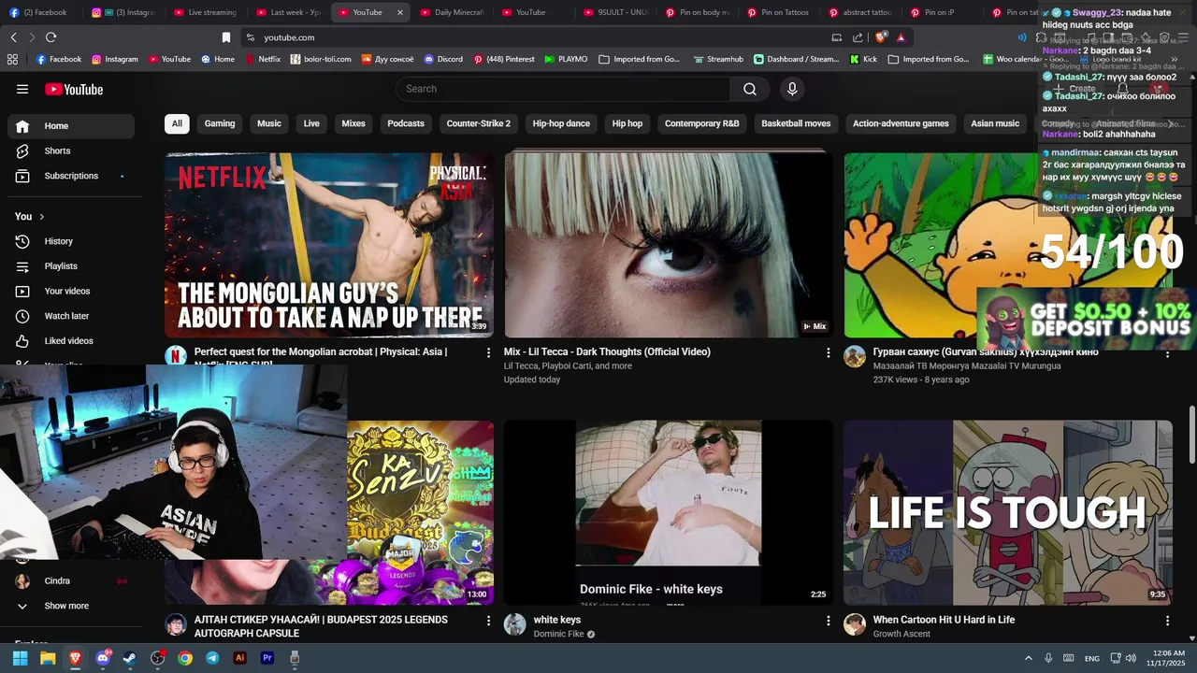The image size is (1197, 673).
Task: Filter by Music chip
Action: 269,123
